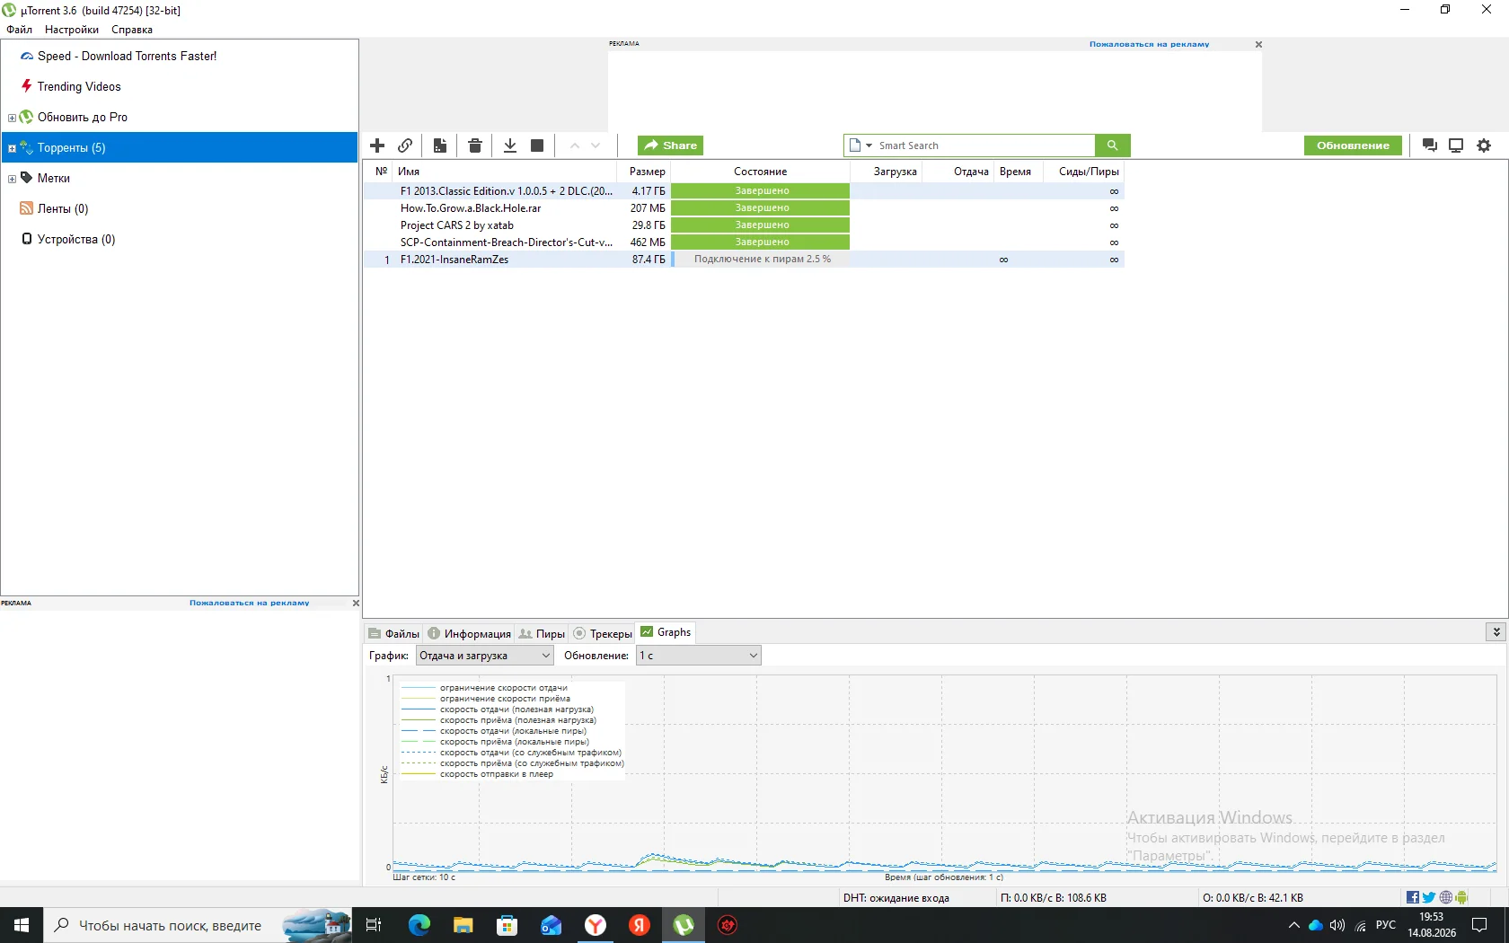
Task: Click the Create New Torrent file icon
Action: pyautogui.click(x=440, y=145)
